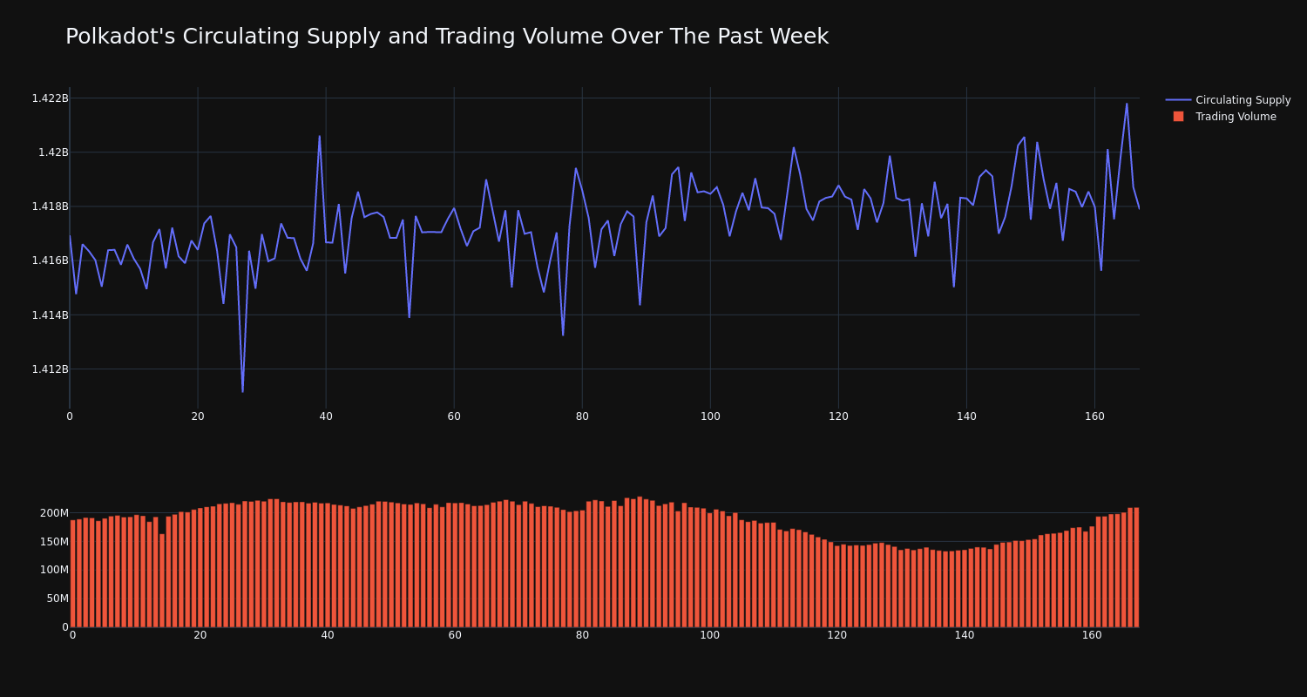Click the 200M volume axis label
The image size is (1307, 697).
click(53, 513)
